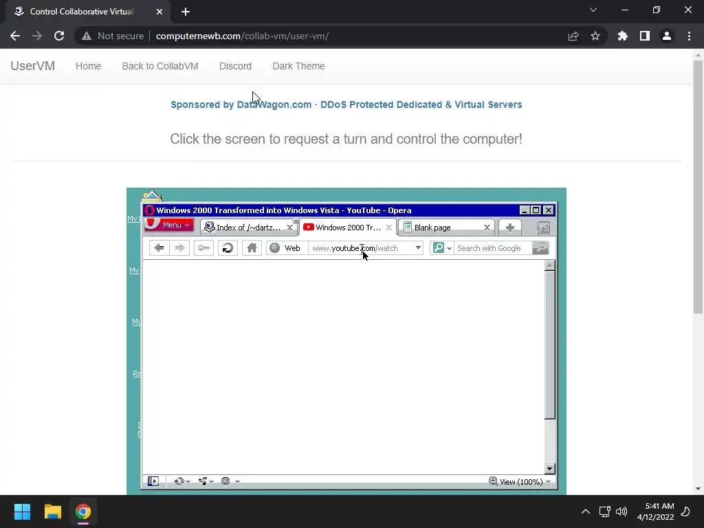Image resolution: width=704 pixels, height=528 pixels.
Task: Open a new Chrome tab
Action: pyautogui.click(x=186, y=12)
